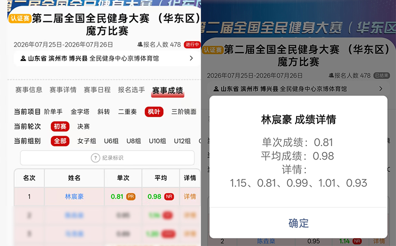396x246 pixels.
Task: Click the location icon before 山东省 in right screen
Action: [x=216, y=89]
